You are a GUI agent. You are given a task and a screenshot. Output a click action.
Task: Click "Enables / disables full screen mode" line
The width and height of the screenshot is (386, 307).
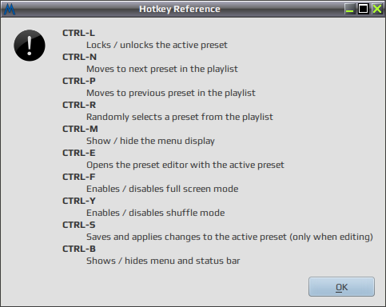pos(162,189)
